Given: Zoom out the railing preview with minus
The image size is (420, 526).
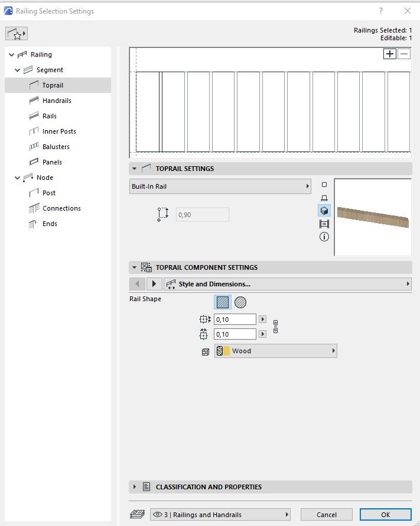Looking at the screenshot, I should [404, 54].
